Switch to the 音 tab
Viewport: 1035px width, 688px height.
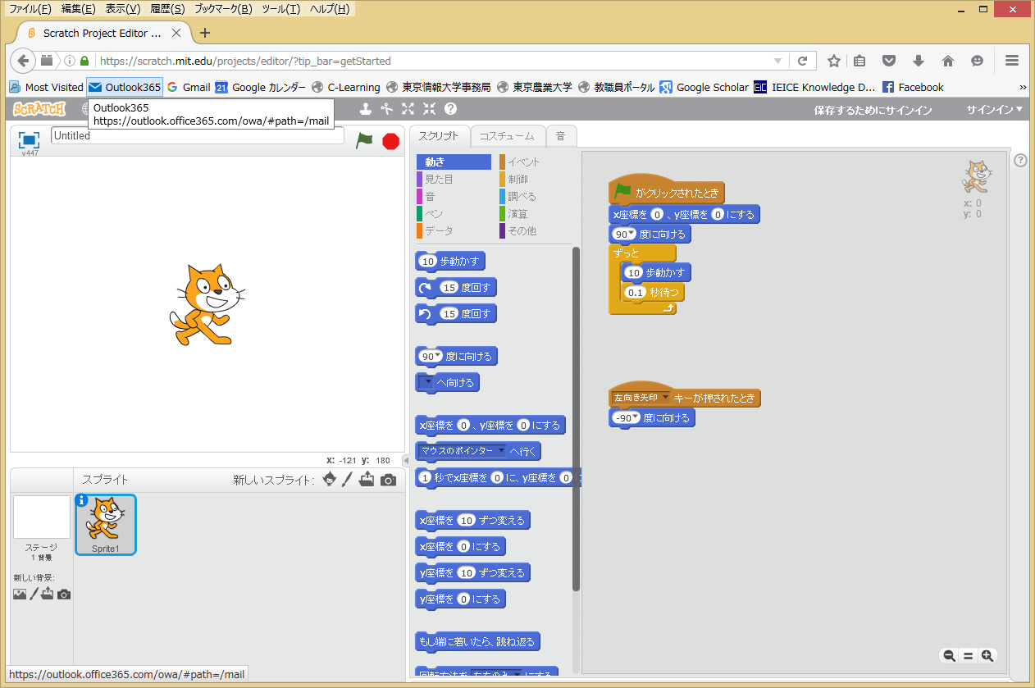561,136
